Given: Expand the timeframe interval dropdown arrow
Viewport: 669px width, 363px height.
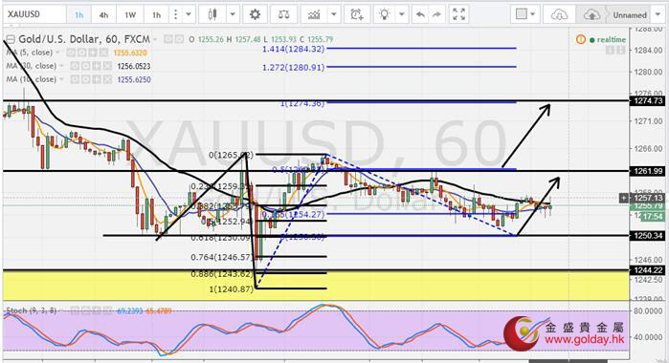Looking at the screenshot, I should click(189, 15).
